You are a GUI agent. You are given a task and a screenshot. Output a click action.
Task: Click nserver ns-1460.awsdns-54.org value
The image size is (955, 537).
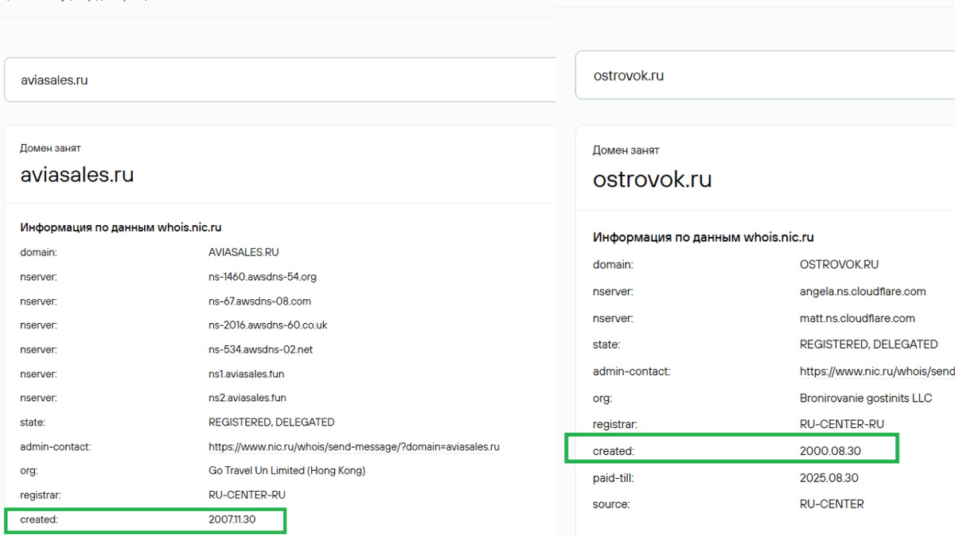263,277
